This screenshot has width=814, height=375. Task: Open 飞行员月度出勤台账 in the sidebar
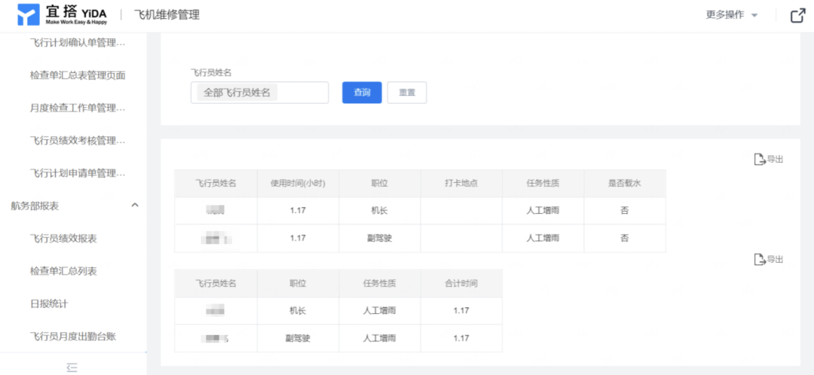pos(72,336)
